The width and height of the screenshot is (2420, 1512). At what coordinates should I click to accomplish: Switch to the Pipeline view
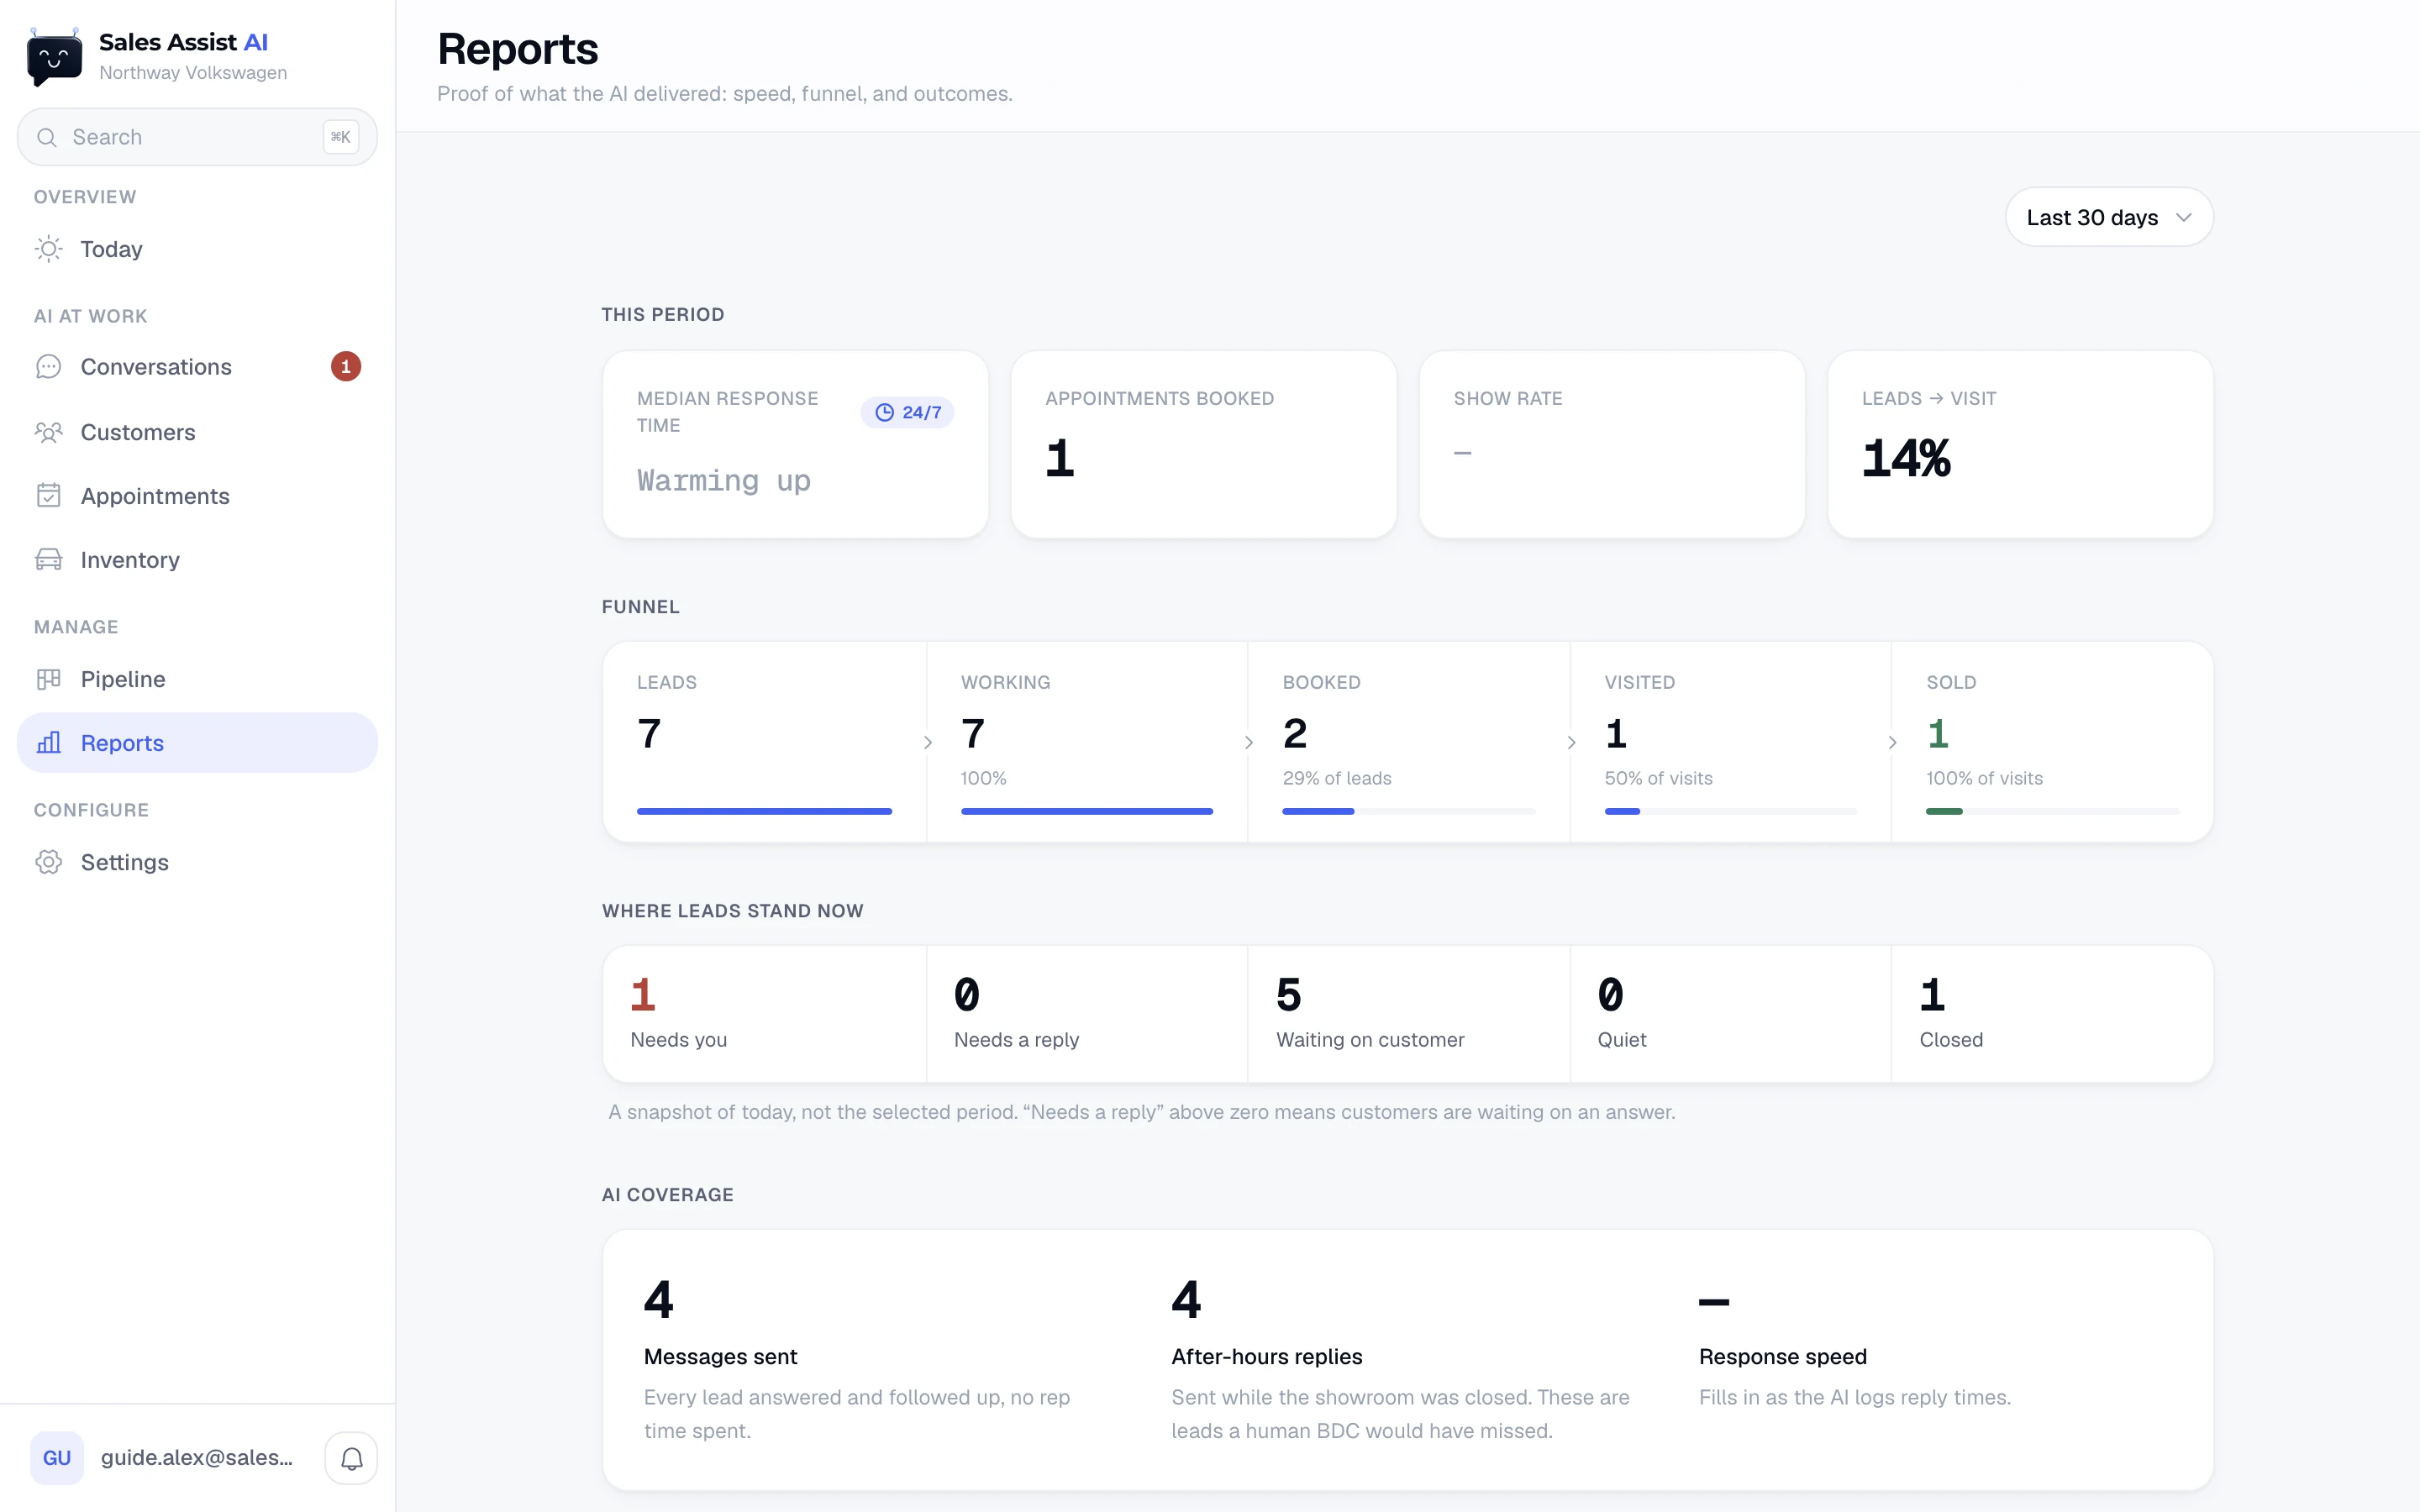point(197,679)
